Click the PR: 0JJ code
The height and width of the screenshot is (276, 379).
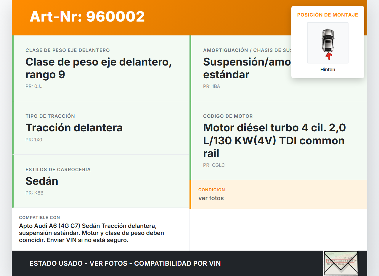point(34,86)
